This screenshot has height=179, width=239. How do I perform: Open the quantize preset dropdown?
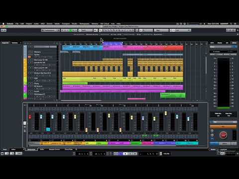182,30
